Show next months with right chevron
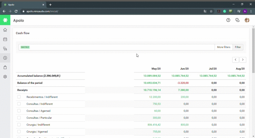The image size is (255, 138). tap(243, 60)
